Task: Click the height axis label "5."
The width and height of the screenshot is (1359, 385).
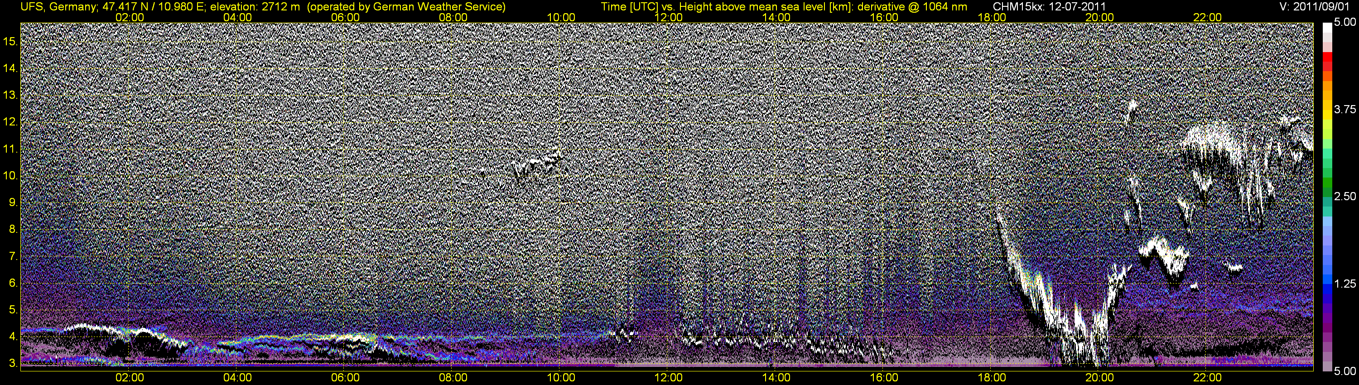Action: 13,310
